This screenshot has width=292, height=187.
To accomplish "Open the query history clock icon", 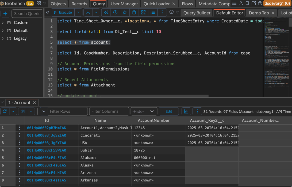I will 115,13.
